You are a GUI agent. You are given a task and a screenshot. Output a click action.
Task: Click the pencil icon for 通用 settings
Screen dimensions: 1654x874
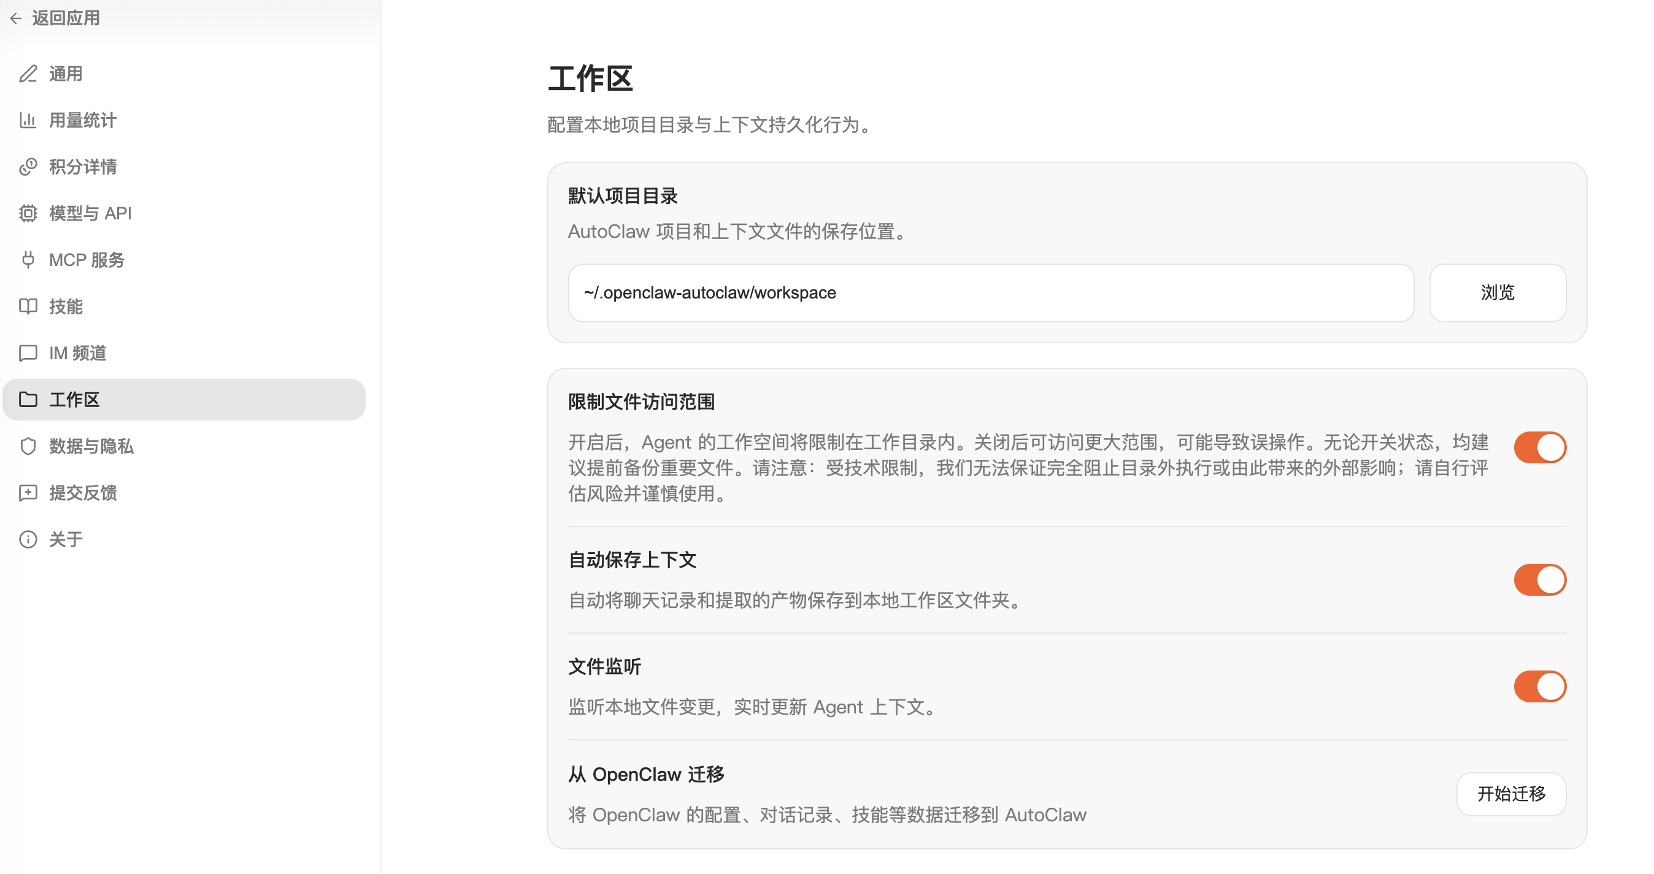click(x=28, y=74)
